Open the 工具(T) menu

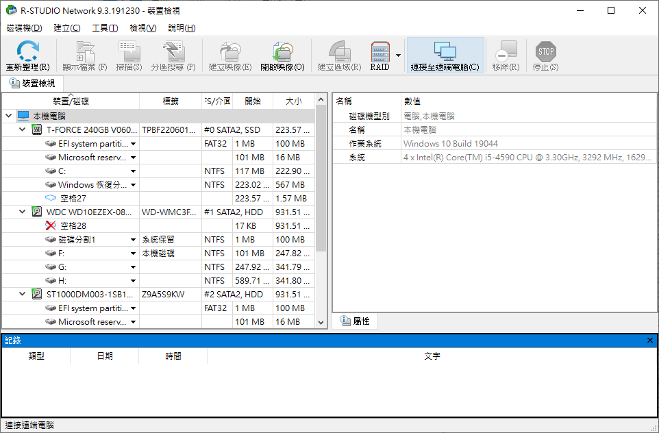[x=105, y=28]
